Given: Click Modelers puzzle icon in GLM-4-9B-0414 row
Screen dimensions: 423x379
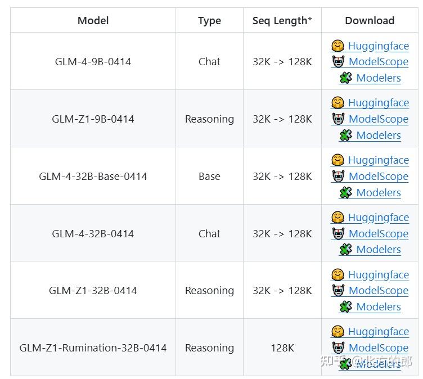Looking at the screenshot, I should pos(345,78).
